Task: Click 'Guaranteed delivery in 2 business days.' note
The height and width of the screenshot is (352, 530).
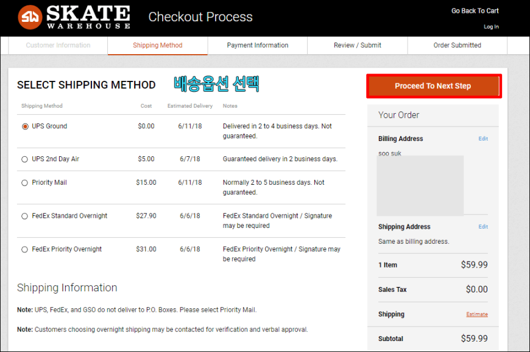Action: click(280, 159)
